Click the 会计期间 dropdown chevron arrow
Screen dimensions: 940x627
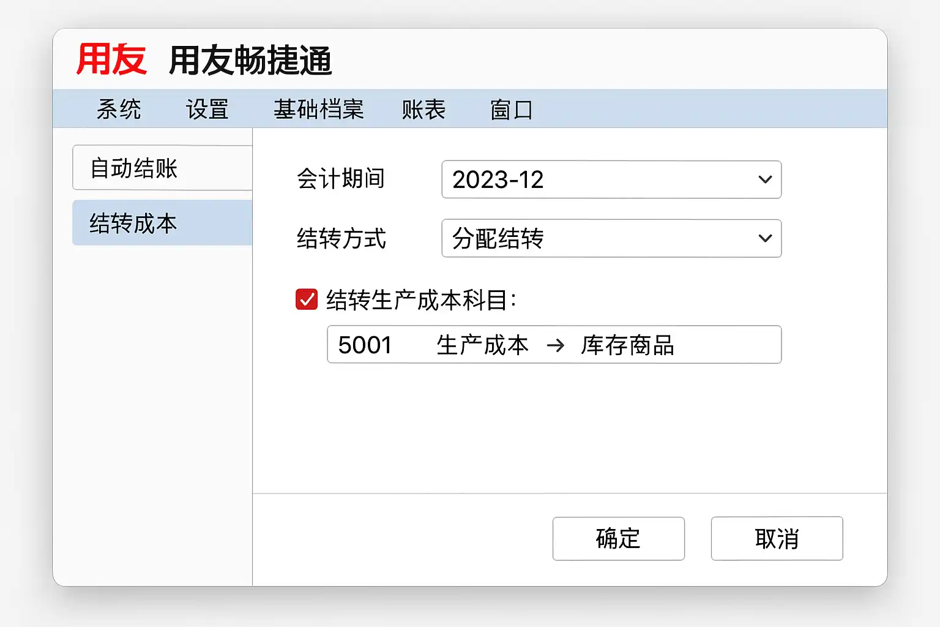765,179
